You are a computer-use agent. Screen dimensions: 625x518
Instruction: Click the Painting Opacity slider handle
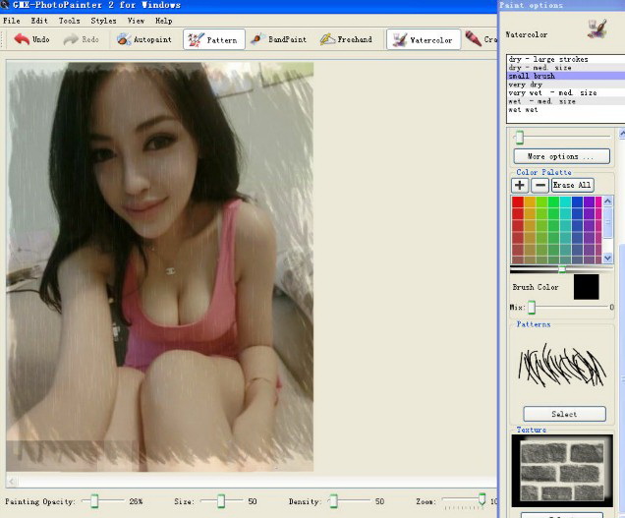click(94, 501)
